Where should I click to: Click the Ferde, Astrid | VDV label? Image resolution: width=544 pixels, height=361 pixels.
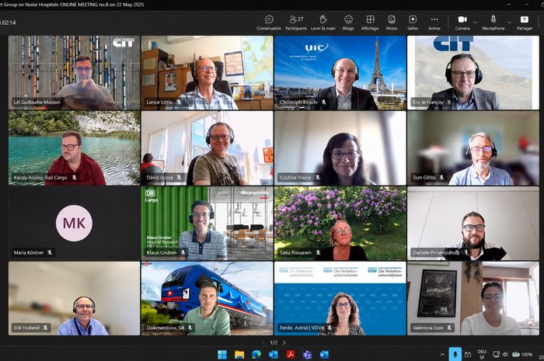[x=301, y=328]
